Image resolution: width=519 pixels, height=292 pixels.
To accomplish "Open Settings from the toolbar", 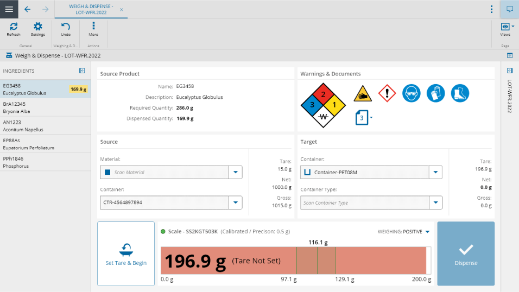I will point(37,29).
